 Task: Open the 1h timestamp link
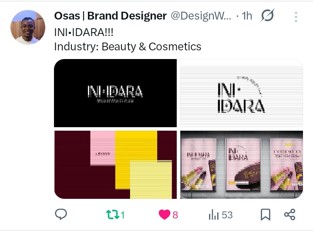click(x=247, y=16)
